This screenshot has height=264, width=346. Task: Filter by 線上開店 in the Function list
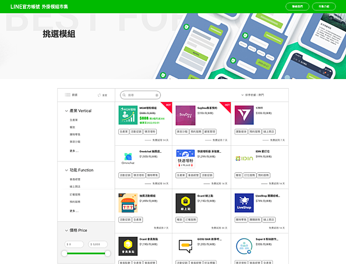75,187
